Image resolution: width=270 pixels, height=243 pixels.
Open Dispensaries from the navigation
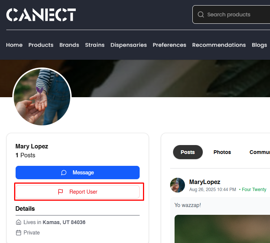pyautogui.click(x=129, y=45)
